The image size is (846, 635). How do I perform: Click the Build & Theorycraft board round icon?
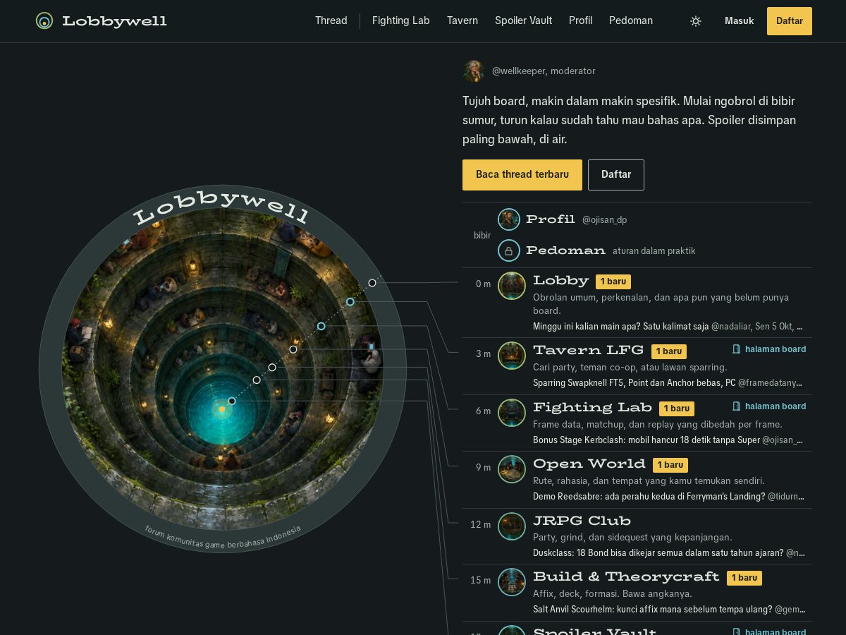click(512, 582)
